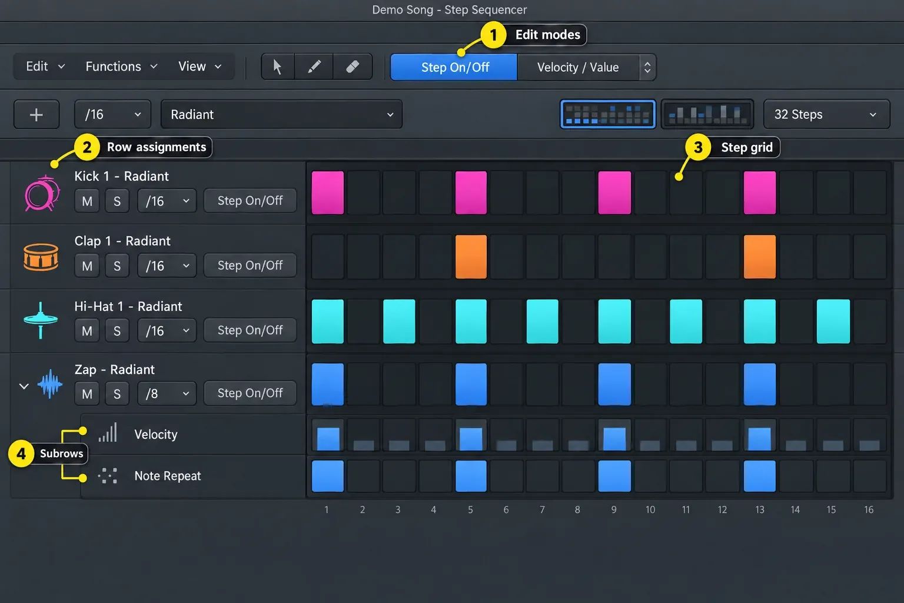Click the edit mode up/down stepper
The height and width of the screenshot is (603, 904).
coord(647,67)
